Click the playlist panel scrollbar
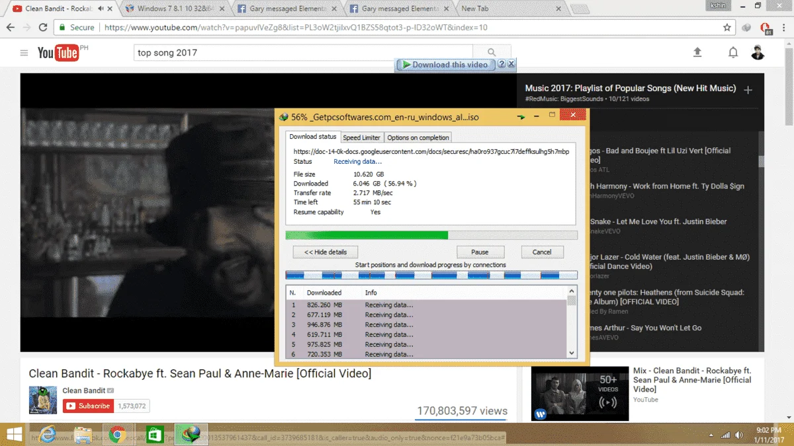Screen dimensions: 794x446 point(762,161)
